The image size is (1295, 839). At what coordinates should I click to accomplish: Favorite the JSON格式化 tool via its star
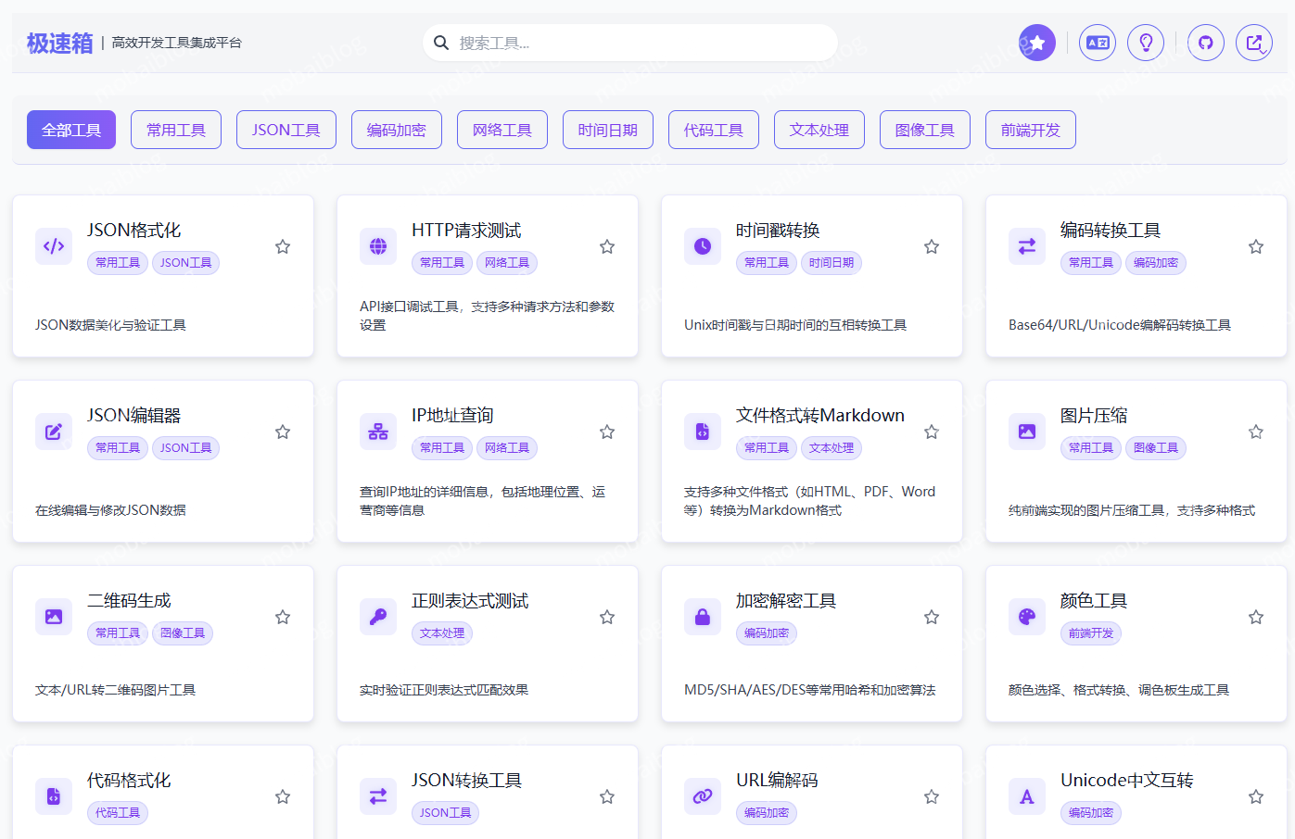point(283,245)
